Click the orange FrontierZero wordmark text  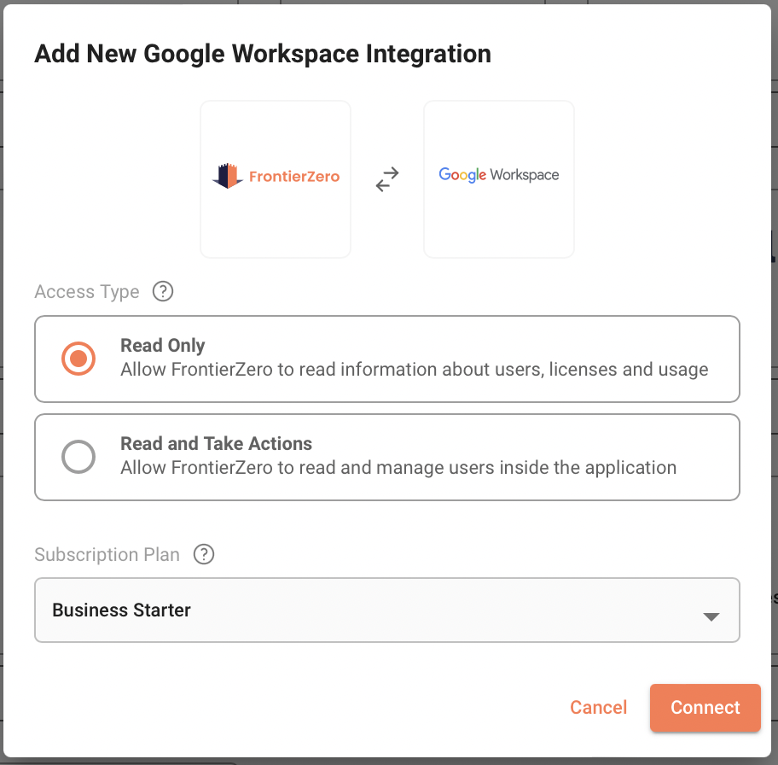click(293, 177)
